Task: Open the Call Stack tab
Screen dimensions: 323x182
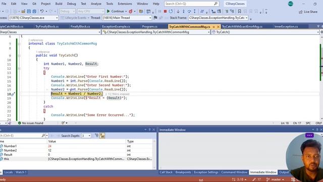Action: tap(166, 172)
